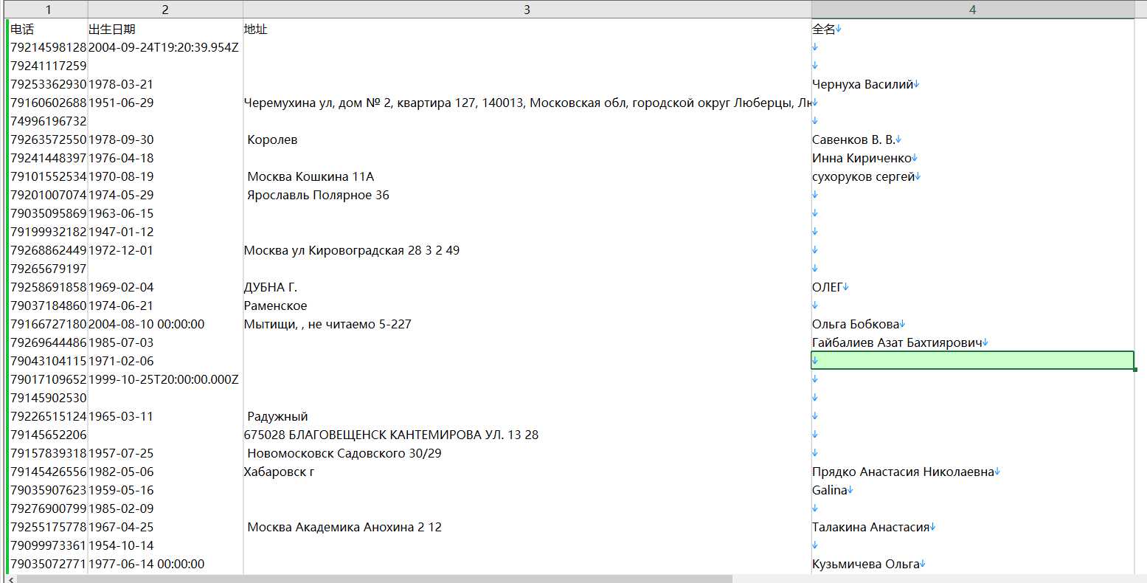Select date cell 1999-10-25T20:00:00.000Z
Screen dimensions: 1147x583
(165, 379)
